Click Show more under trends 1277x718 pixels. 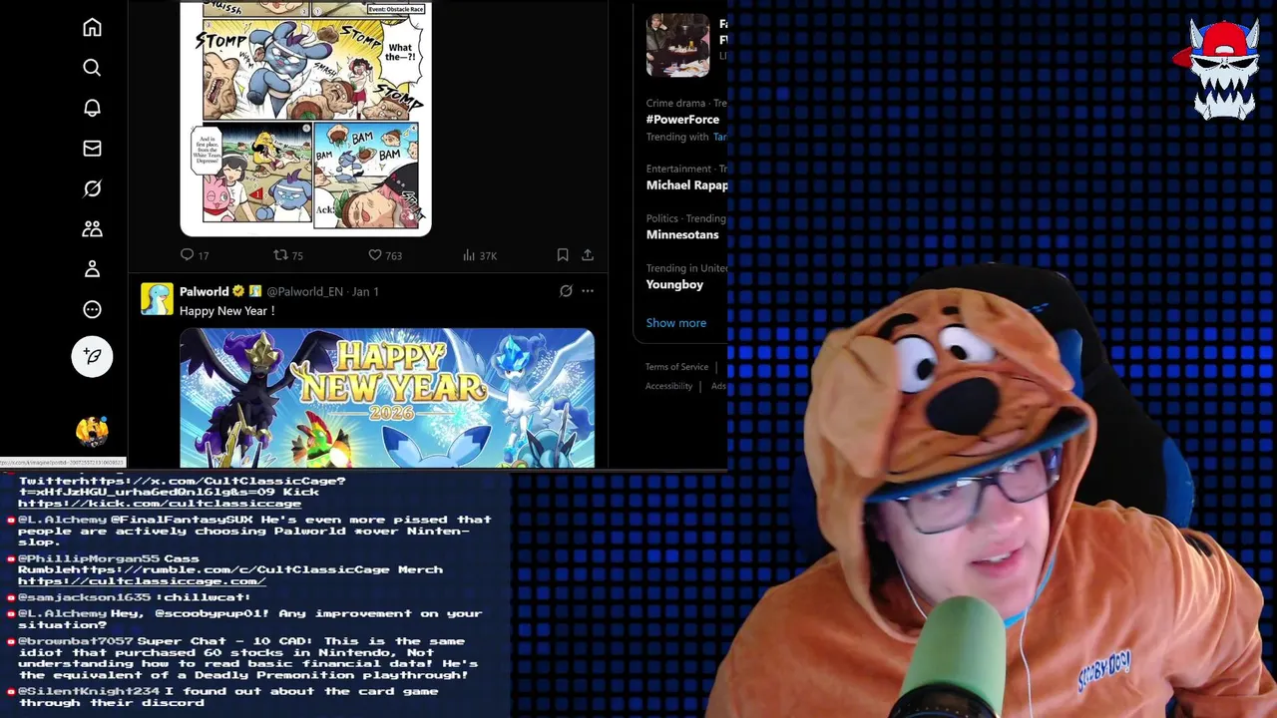point(675,322)
